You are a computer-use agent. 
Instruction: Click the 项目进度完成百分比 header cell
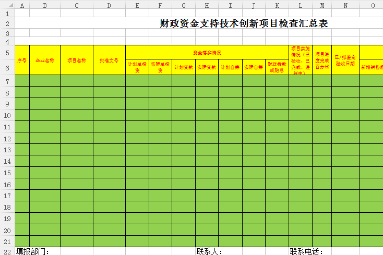[x=321, y=60]
